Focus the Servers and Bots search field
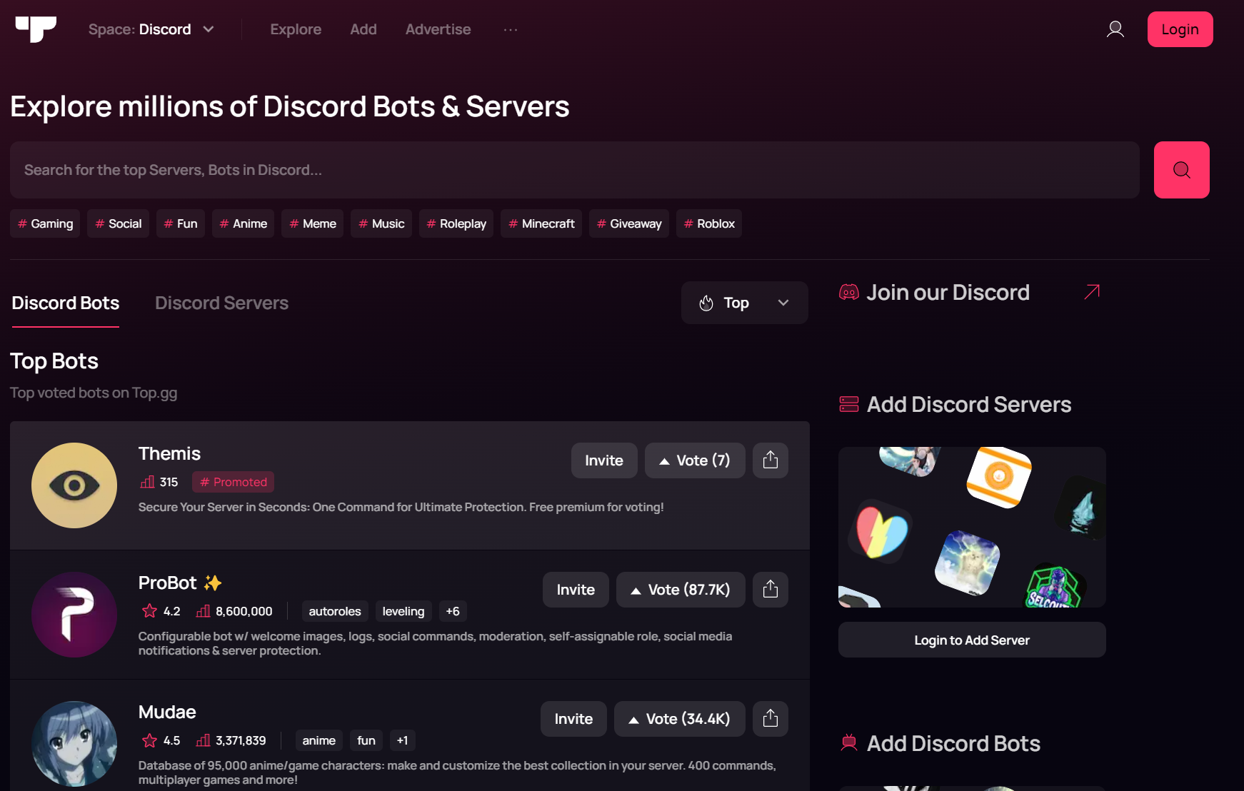The image size is (1244, 791). (575, 170)
